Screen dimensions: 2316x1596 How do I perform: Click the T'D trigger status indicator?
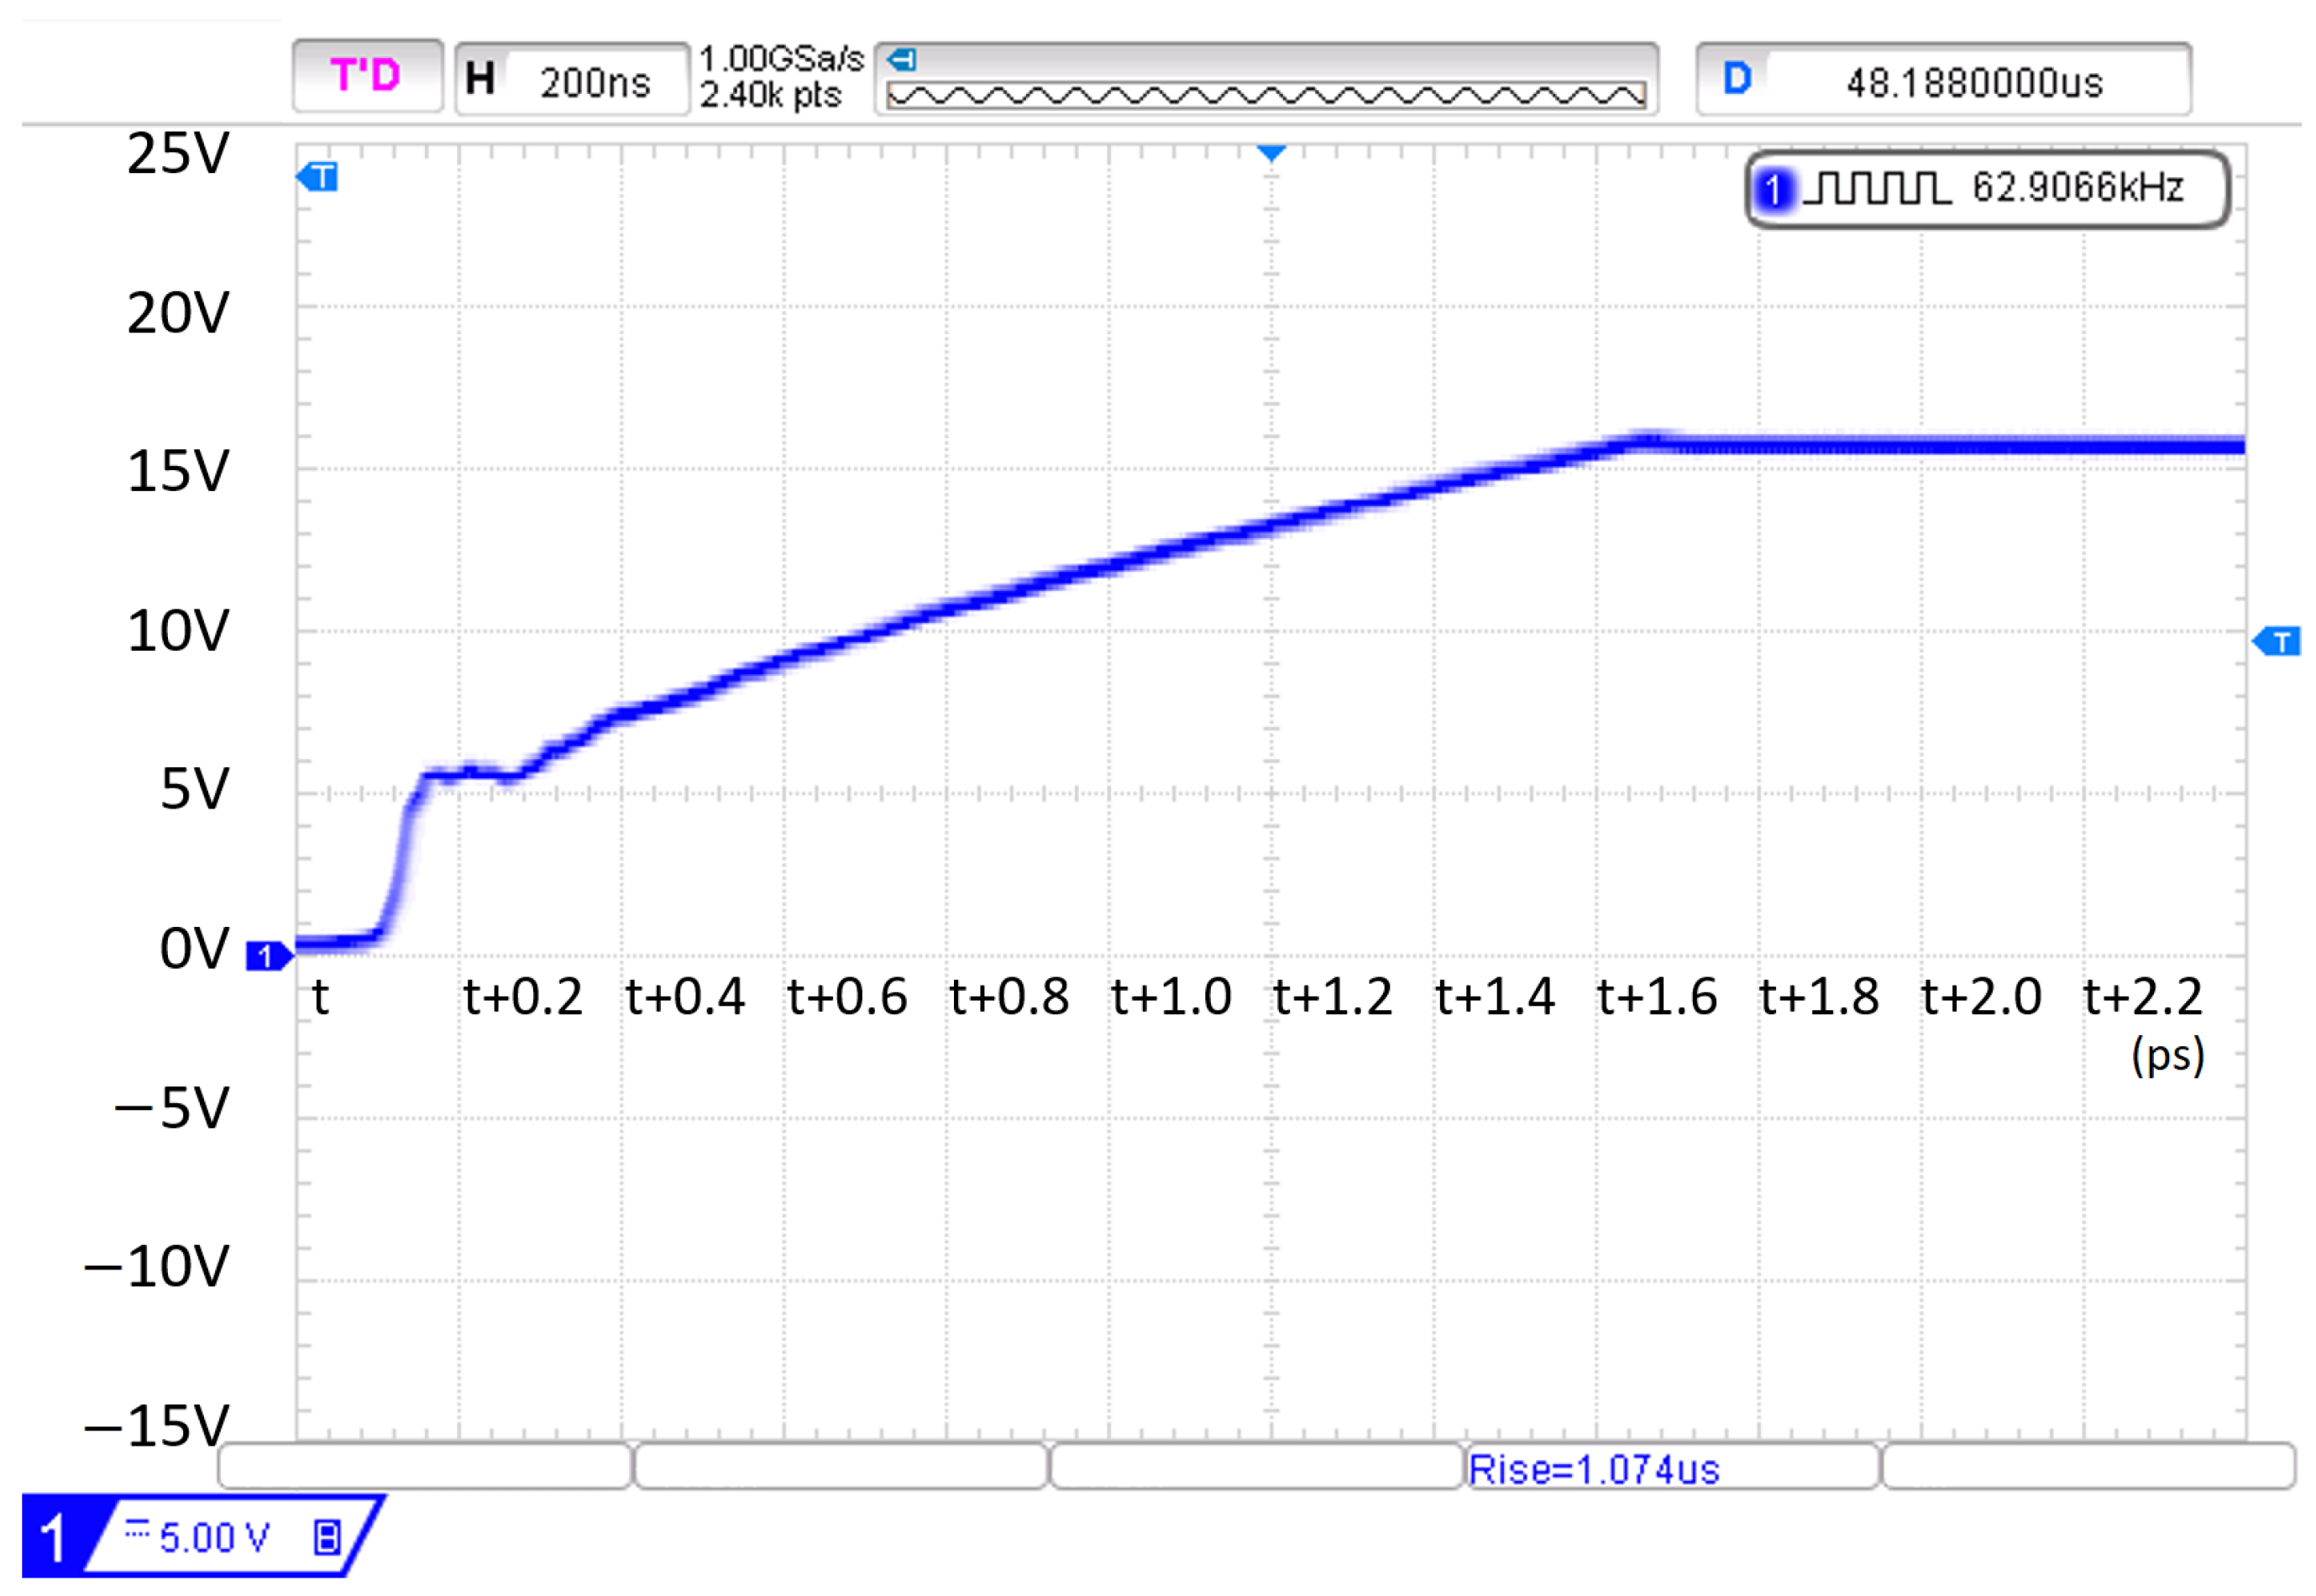pyautogui.click(x=366, y=76)
